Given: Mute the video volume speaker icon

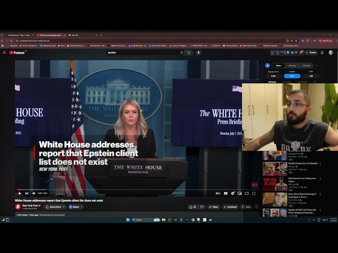Looking at the screenshot, I should [x=34, y=193].
